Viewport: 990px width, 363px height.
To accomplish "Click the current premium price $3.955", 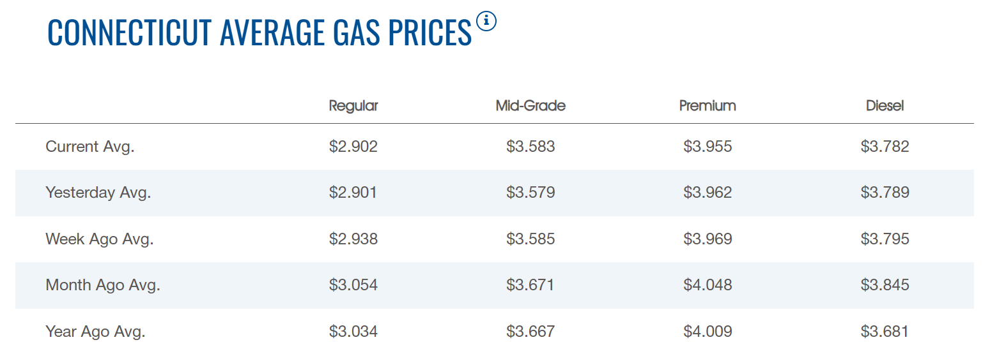I will (x=708, y=147).
